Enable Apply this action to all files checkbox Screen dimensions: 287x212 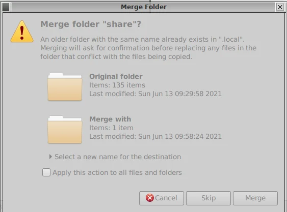(x=46, y=172)
